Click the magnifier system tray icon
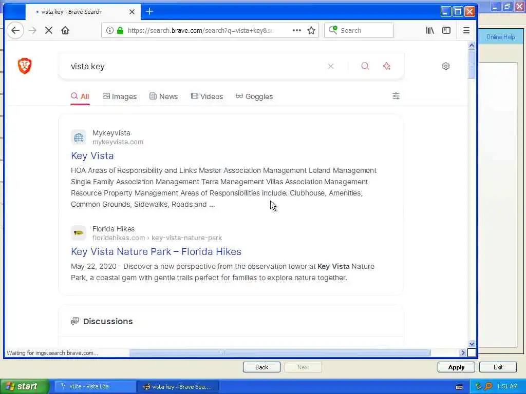Image resolution: width=526 pixels, height=394 pixels. point(488,386)
